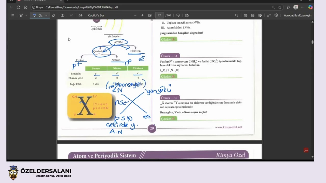Viewport: 326px width, 183px height.
Task: Click the address bar with kitap.pdf URL
Action: (81, 7)
